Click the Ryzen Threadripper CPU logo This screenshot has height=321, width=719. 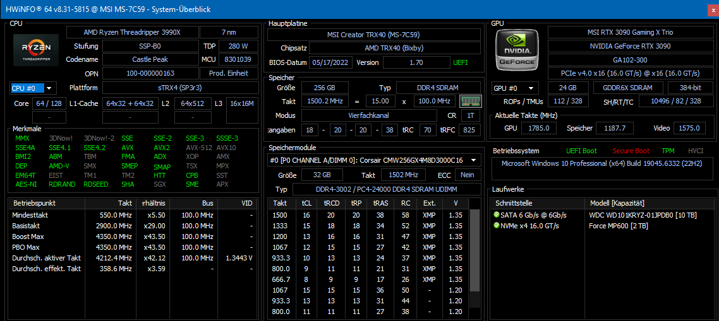tap(36, 49)
